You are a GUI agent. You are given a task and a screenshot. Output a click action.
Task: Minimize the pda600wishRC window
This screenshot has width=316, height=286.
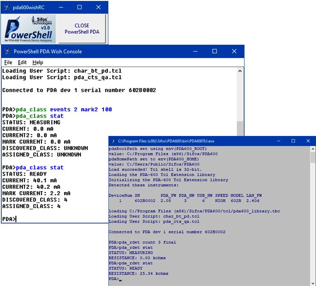click(x=61, y=7)
